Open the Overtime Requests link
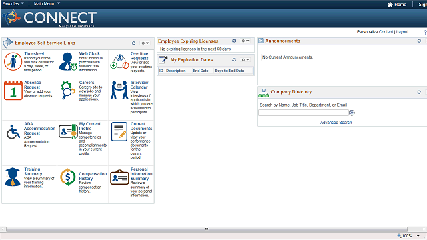 point(139,56)
